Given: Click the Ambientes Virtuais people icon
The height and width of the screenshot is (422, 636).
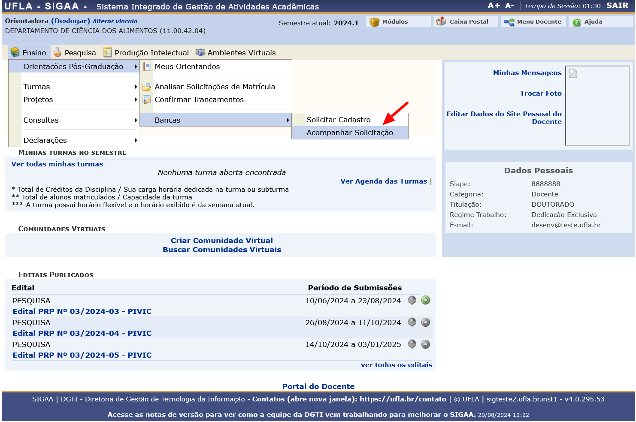Looking at the screenshot, I should pos(200,52).
